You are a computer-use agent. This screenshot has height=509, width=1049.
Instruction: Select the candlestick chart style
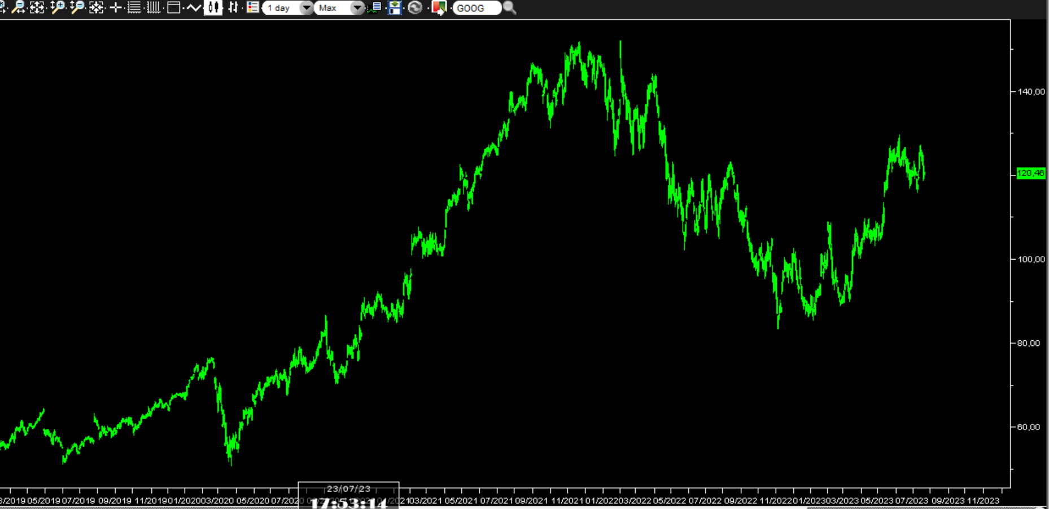tap(213, 7)
